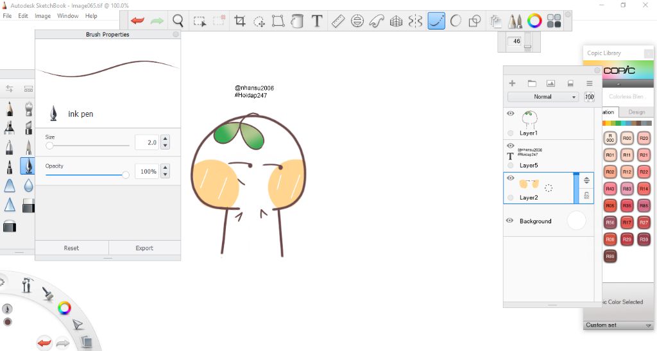Select the Crop tool in toolbar
The image size is (657, 351).
click(x=240, y=21)
